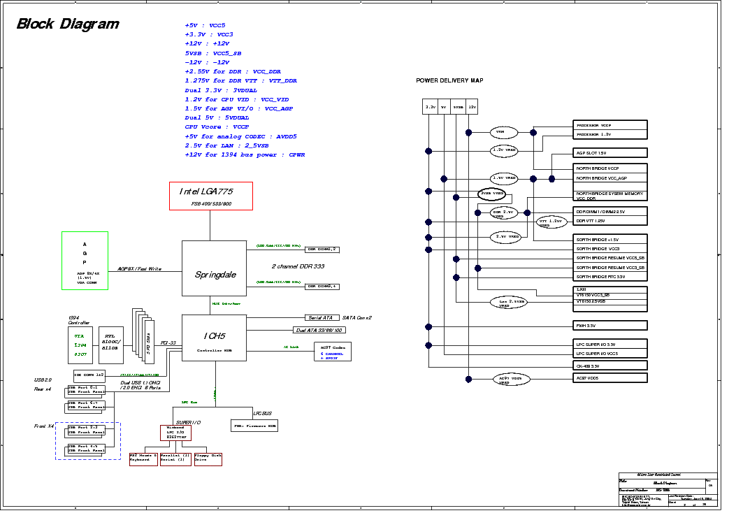Select the IDE CONN 1&2 box
Screen dimensions: 736x520
(x=89, y=376)
